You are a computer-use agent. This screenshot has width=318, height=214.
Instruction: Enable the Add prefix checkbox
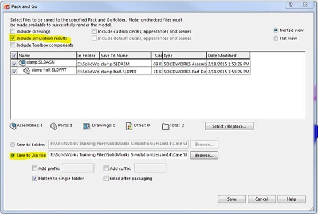click(35, 168)
